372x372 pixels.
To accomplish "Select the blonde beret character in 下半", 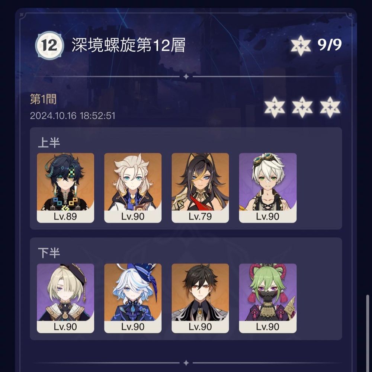I will click(x=65, y=298).
